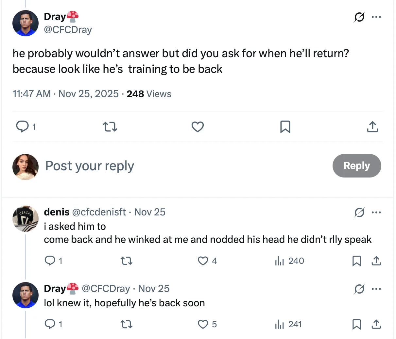Open @CFCDray handle on main post
Viewport: 396px width, 339px height.
(x=68, y=30)
